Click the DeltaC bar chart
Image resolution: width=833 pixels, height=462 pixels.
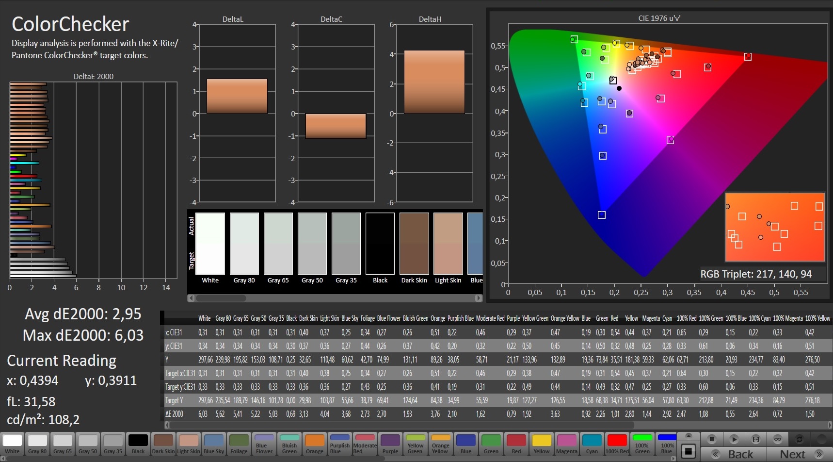(336, 113)
